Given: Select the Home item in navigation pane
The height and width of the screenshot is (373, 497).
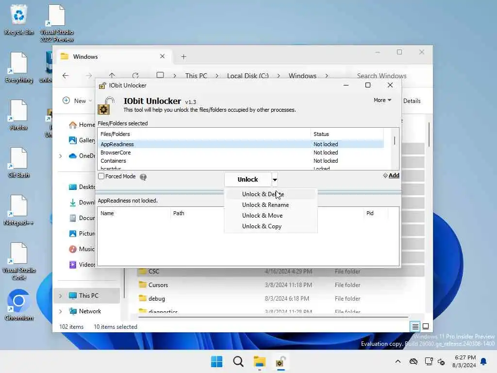Looking at the screenshot, I should (82, 125).
